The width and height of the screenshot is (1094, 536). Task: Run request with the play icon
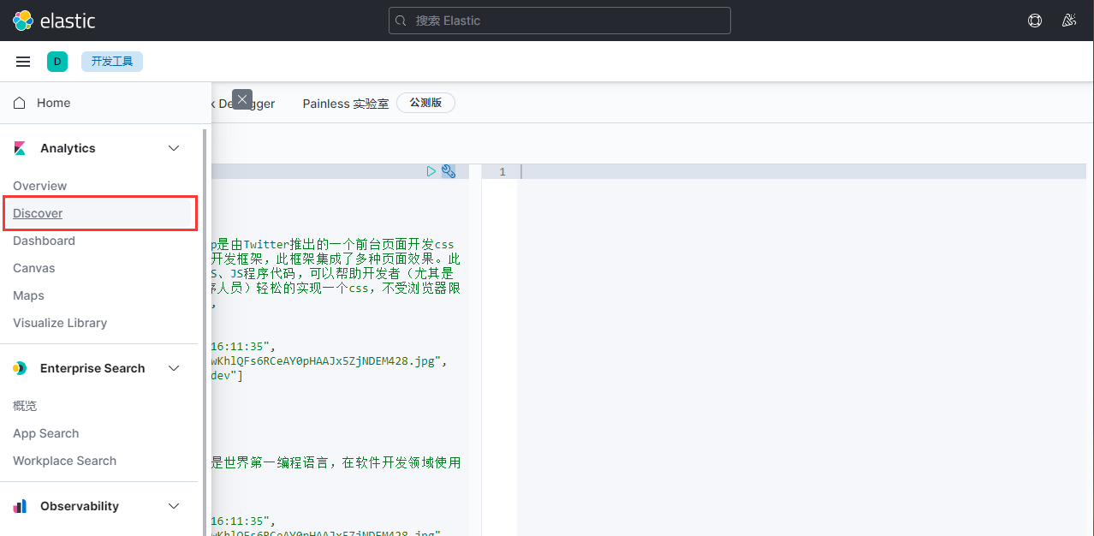click(x=431, y=171)
